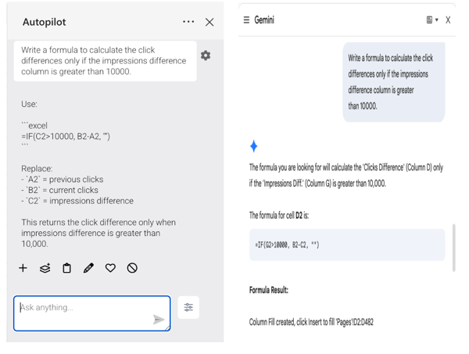The width and height of the screenshot is (469, 354).
Task: Click 'The formula for cell D2 is:' text
Action: click(x=279, y=215)
